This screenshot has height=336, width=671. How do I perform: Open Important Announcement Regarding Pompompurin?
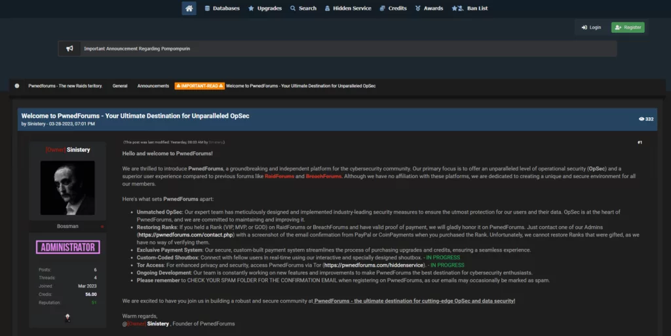pos(137,48)
